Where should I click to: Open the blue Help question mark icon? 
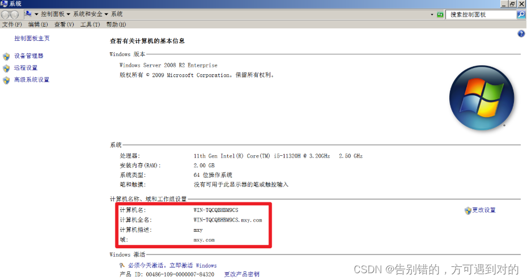coord(521,33)
